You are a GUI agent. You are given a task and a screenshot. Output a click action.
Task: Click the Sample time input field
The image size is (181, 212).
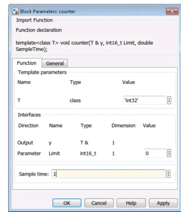point(109,174)
